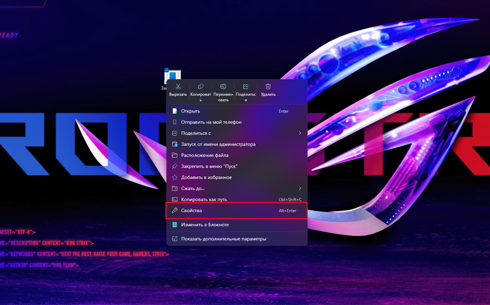Click the star icon beside Добавить в избранное
This screenshot has width=490, height=305.
tap(175, 177)
